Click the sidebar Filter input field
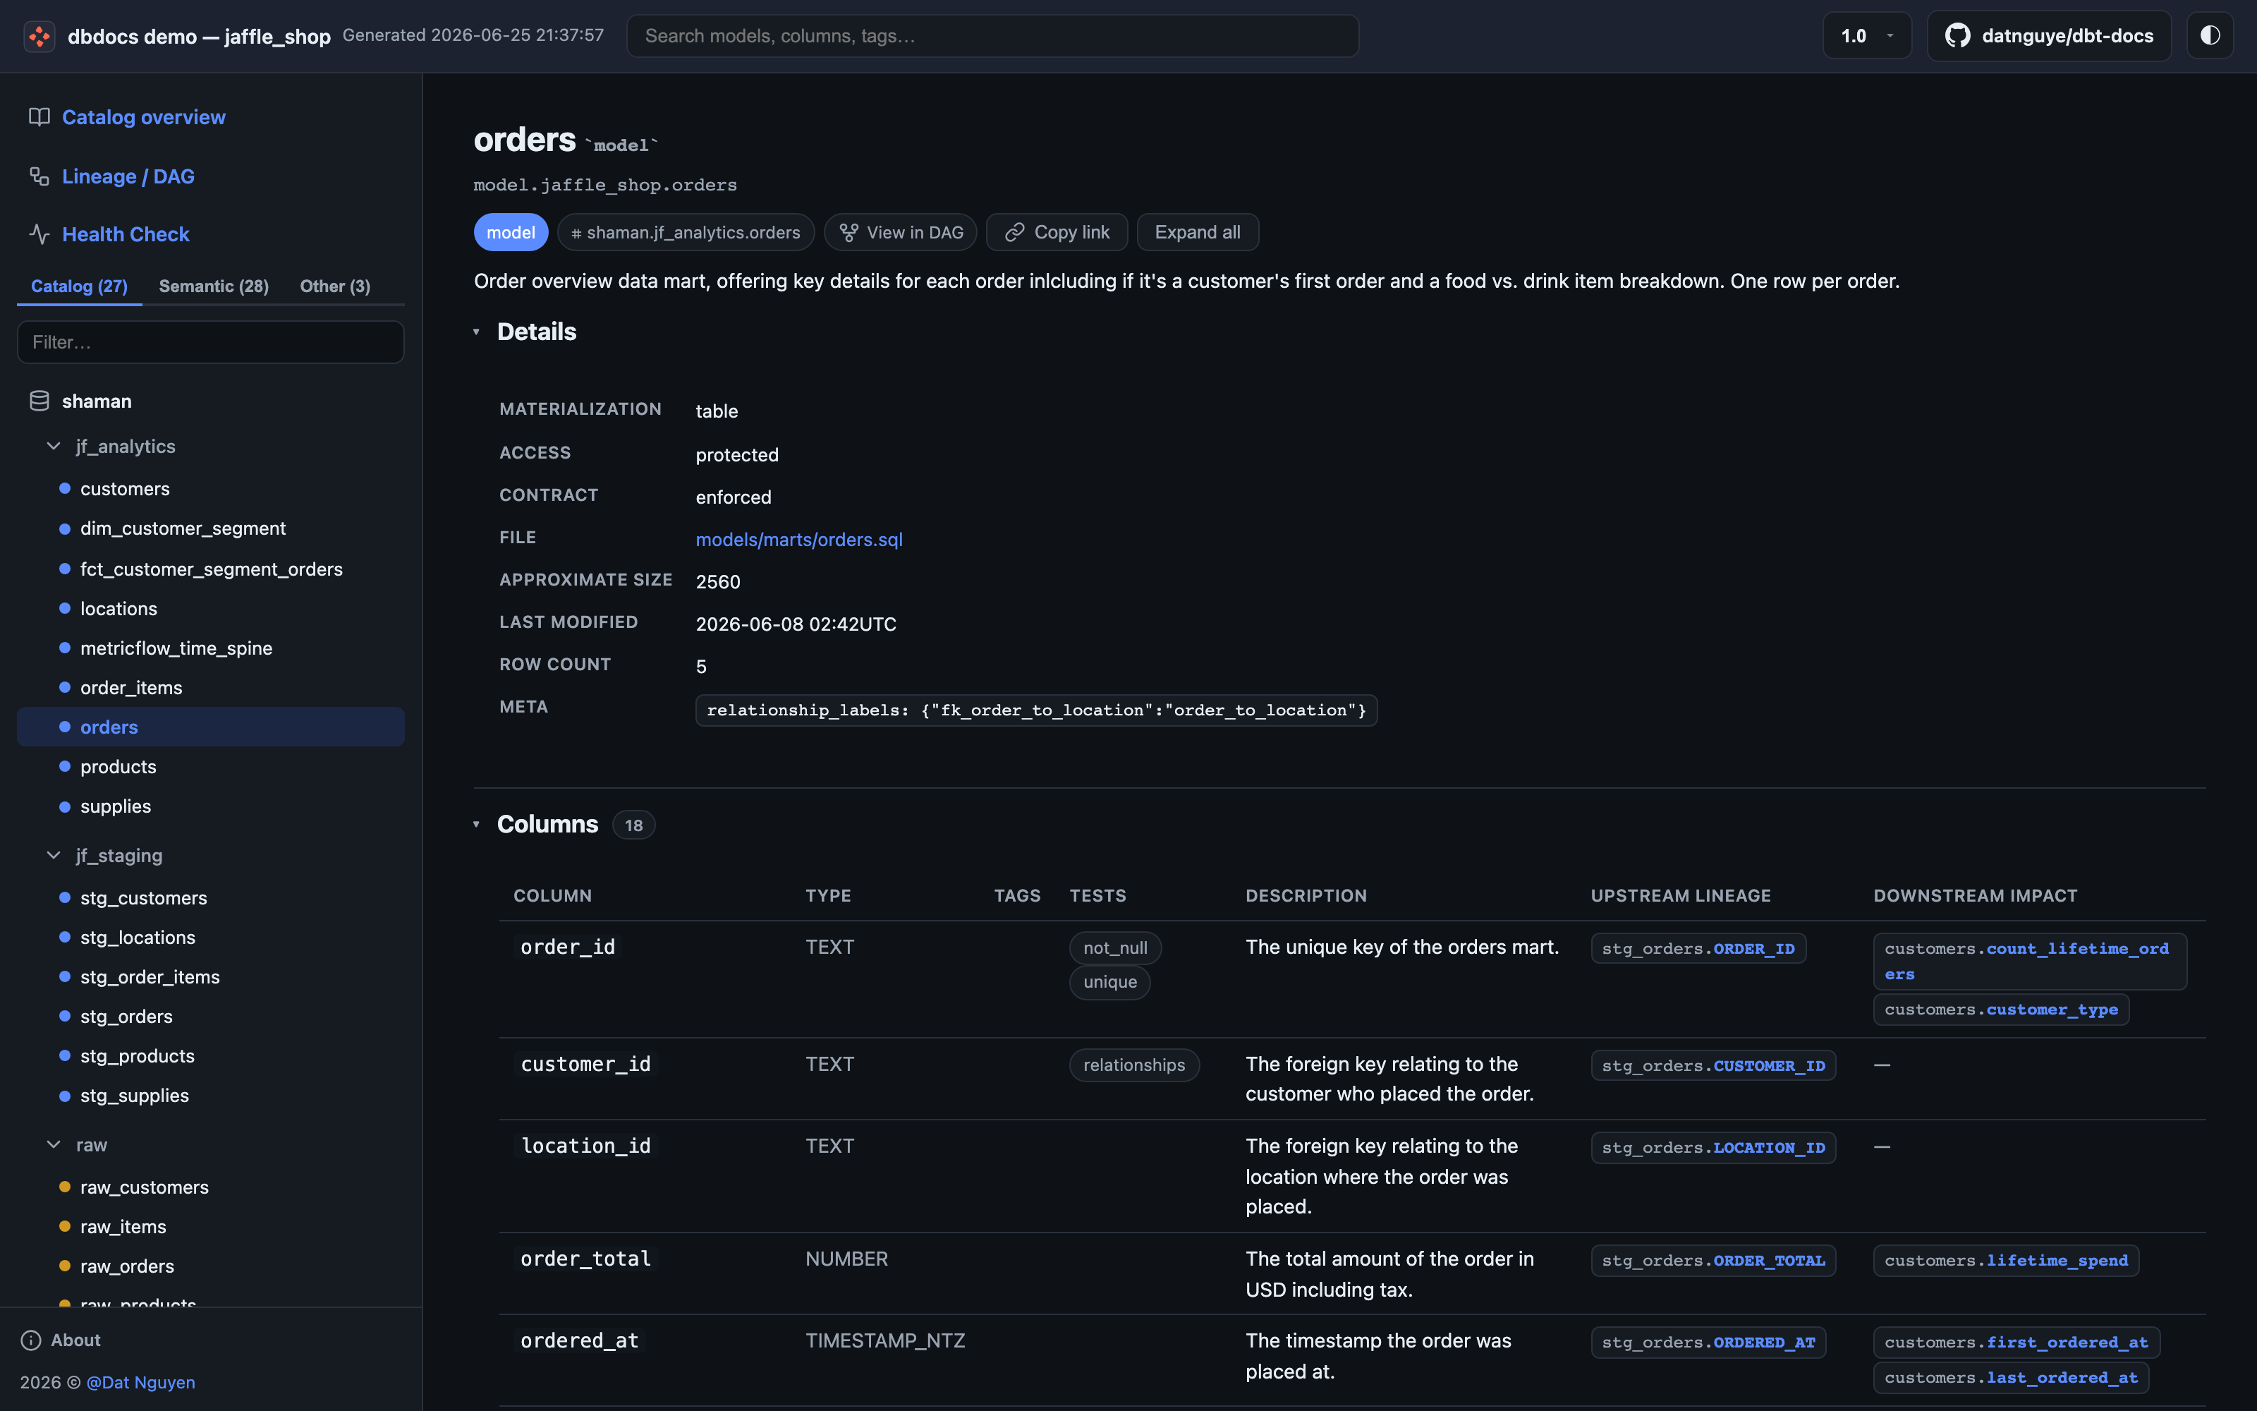 pyautogui.click(x=211, y=342)
